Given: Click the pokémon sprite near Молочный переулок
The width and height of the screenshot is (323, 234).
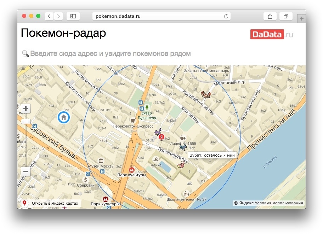Looking at the screenshot, I should (x=205, y=94).
